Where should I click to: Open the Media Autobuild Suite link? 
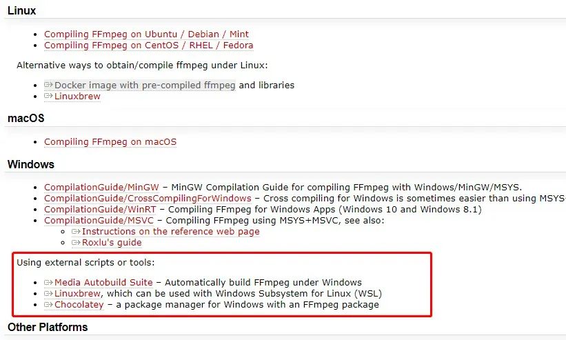[x=103, y=283]
